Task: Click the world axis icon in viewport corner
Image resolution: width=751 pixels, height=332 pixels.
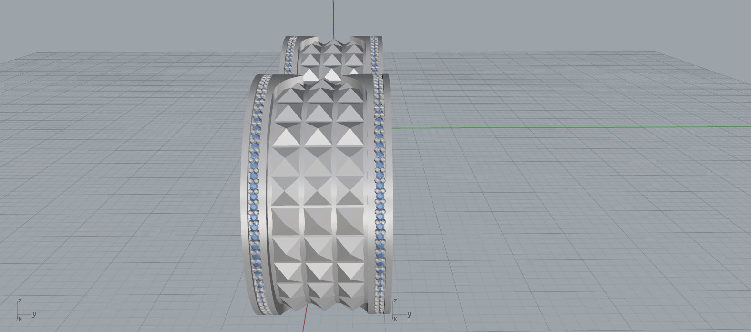Action: [x=26, y=310]
